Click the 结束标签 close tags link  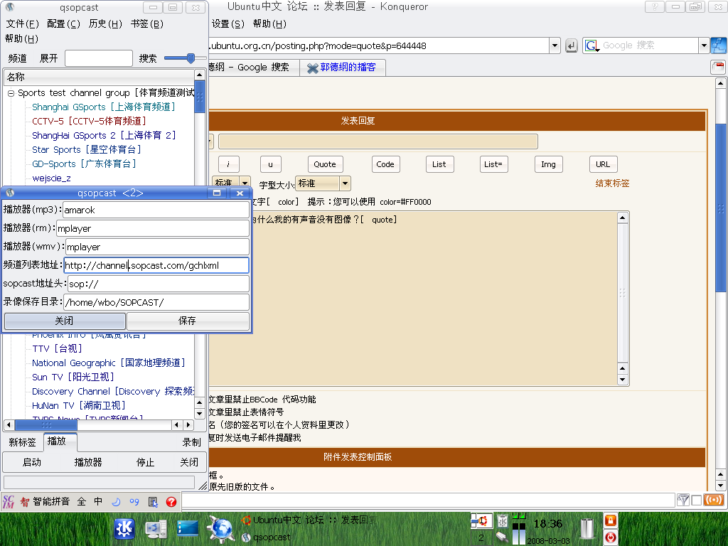pos(612,183)
